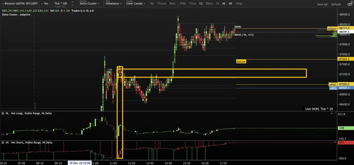This screenshot has height=165, width=354.
Task: Open the 5m timeframe dropdown
Action: pos(45,4)
